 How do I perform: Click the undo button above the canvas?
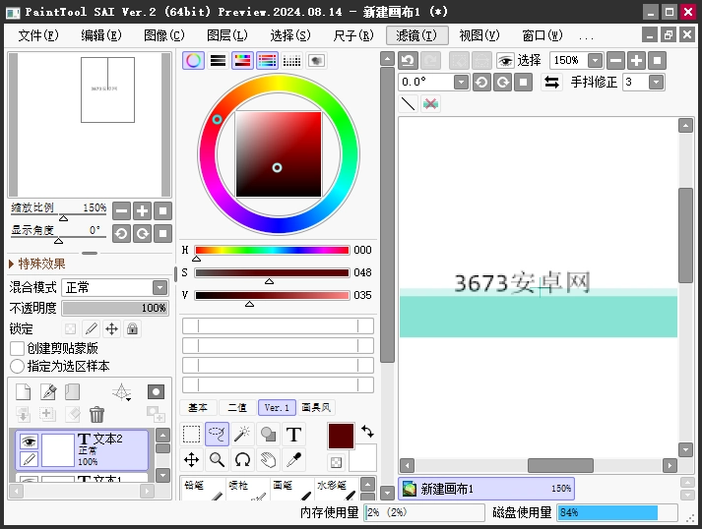(x=408, y=60)
